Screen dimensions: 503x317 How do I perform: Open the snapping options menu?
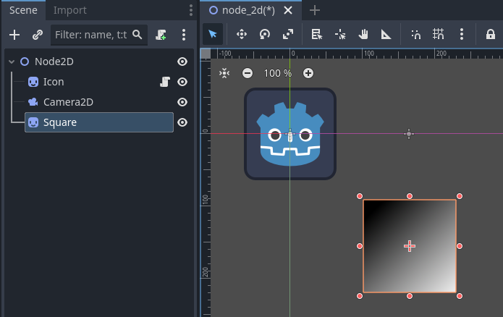[x=462, y=34]
